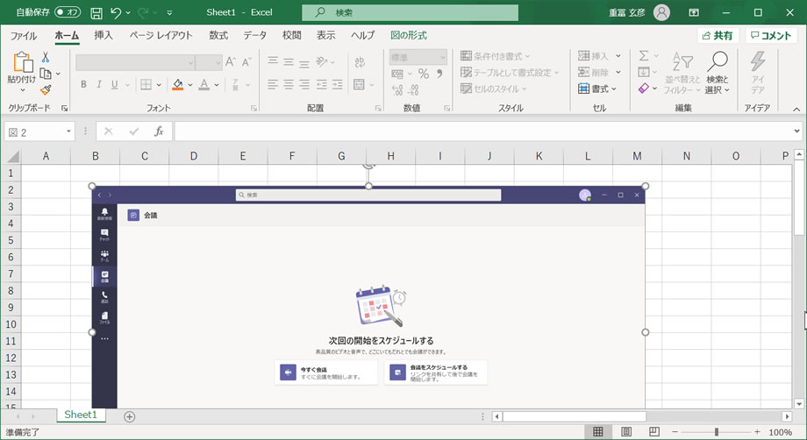Apply fill color with paint bucket
The height and width of the screenshot is (440, 807).
(x=177, y=84)
